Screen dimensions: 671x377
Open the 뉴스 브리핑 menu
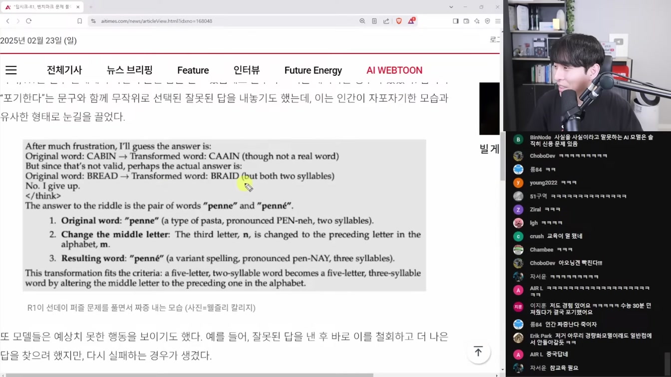pyautogui.click(x=130, y=70)
